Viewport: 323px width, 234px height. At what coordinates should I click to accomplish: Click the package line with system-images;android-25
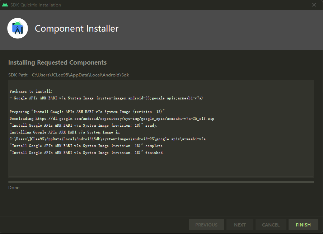(106, 98)
